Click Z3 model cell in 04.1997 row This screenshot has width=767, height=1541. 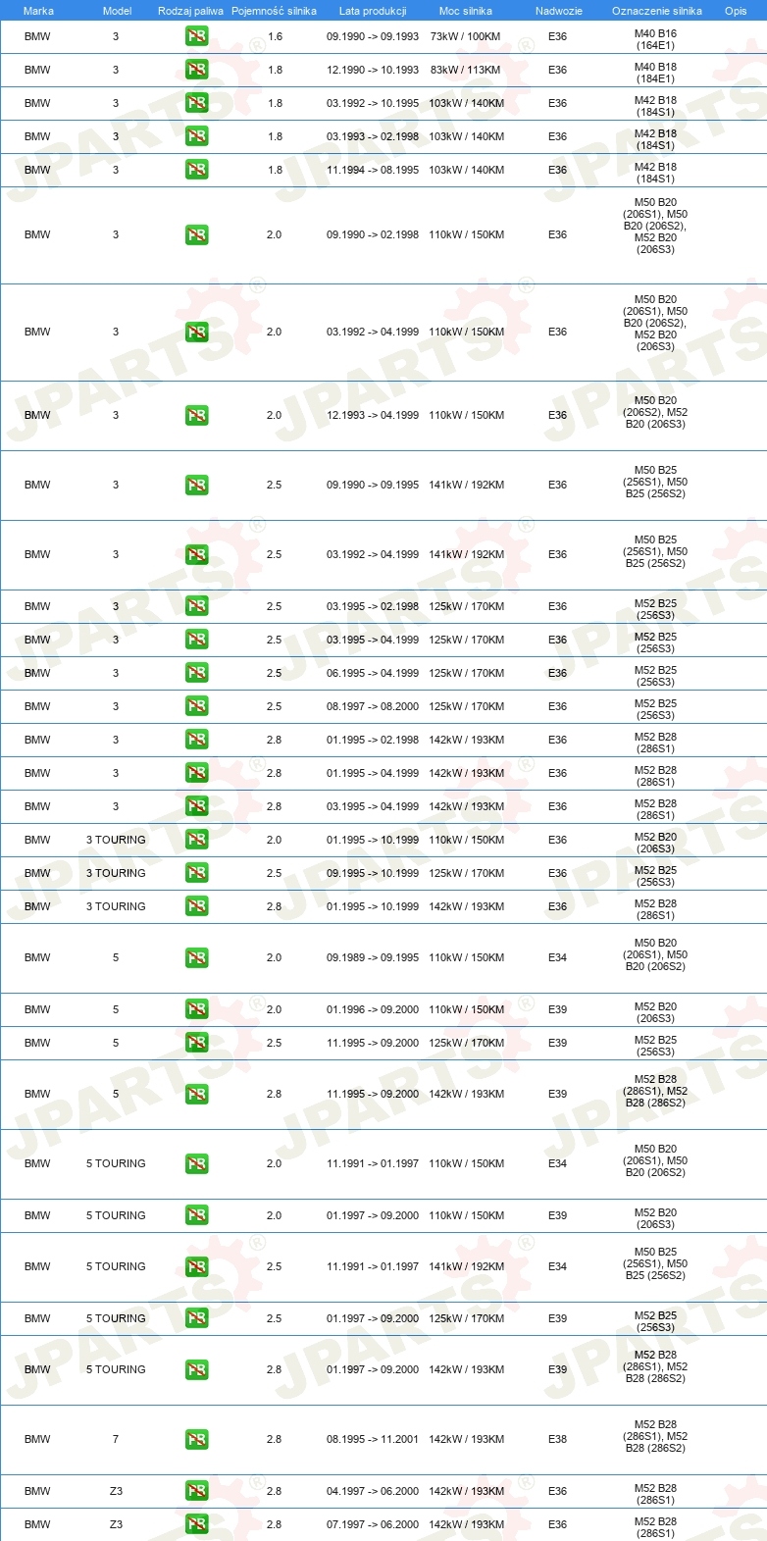[x=116, y=1491]
